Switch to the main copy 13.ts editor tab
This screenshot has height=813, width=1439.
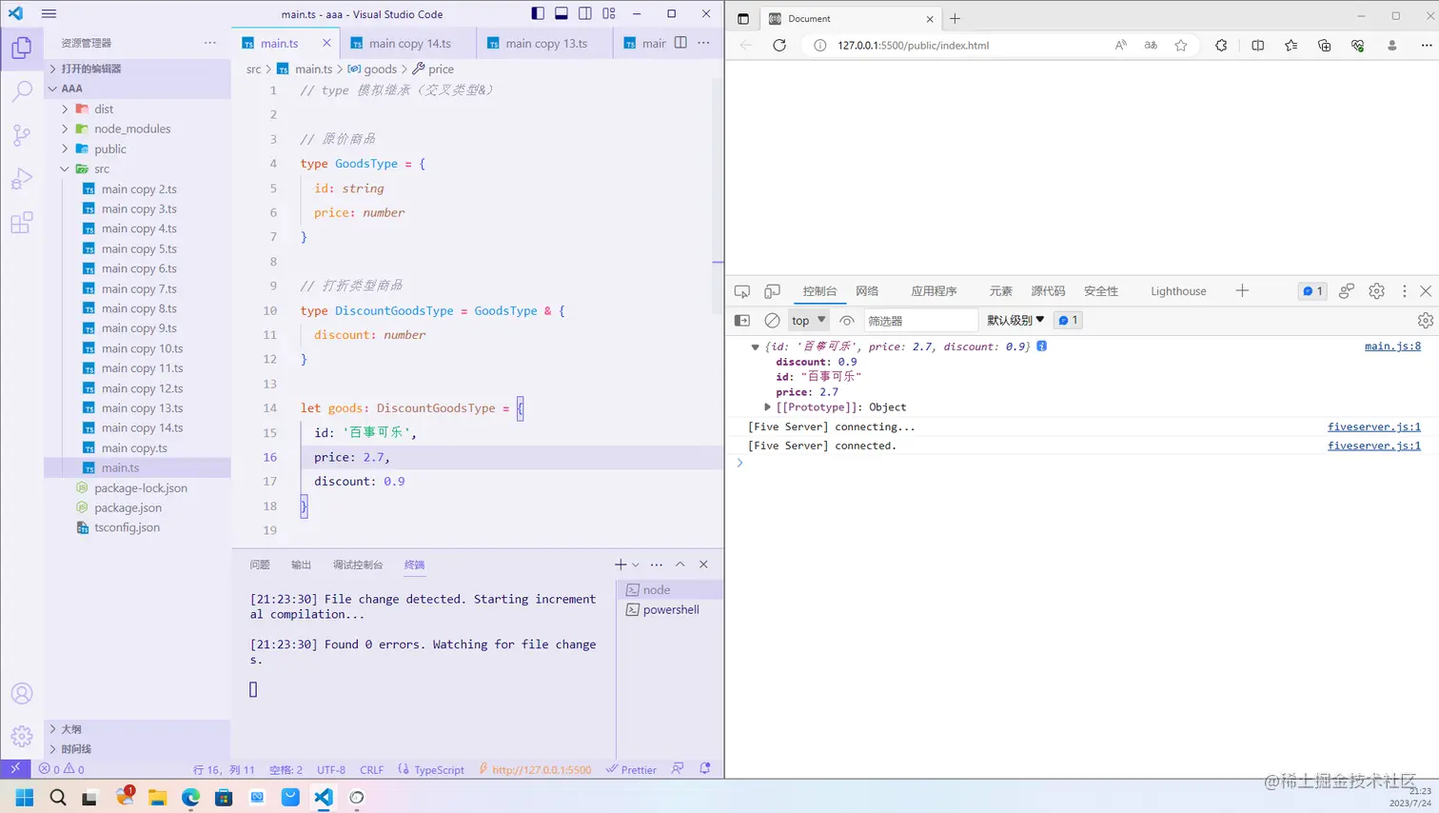[545, 43]
